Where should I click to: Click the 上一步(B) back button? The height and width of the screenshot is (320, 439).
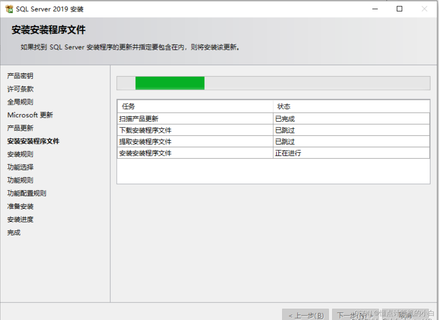pyautogui.click(x=305, y=315)
